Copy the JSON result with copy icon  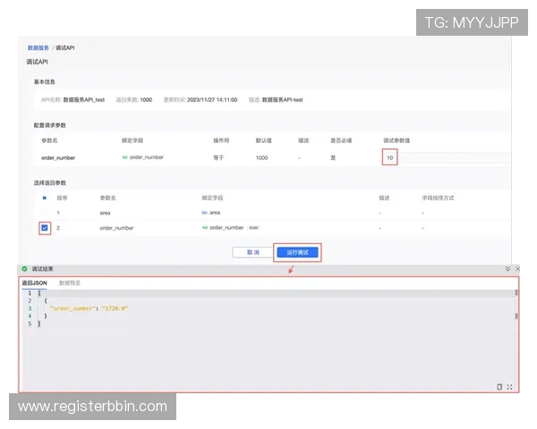(499, 387)
